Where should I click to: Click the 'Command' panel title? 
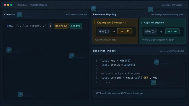coord(10,14)
